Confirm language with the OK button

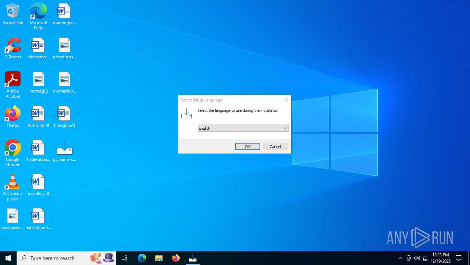pos(247,147)
